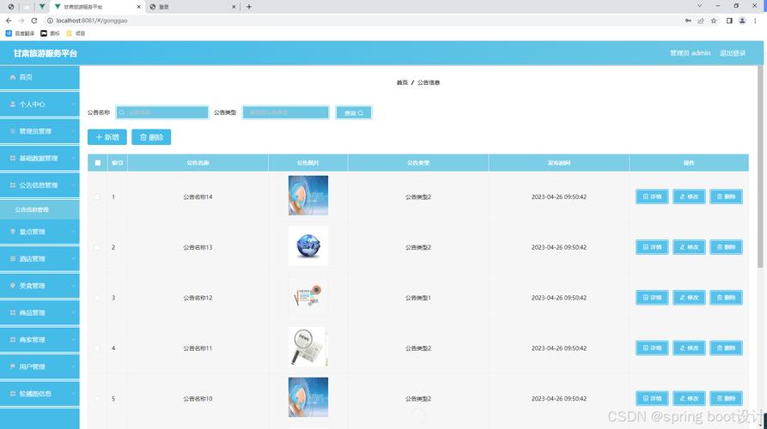Check the checkbox for row 公告名称10
The height and width of the screenshot is (429, 767).
97,399
